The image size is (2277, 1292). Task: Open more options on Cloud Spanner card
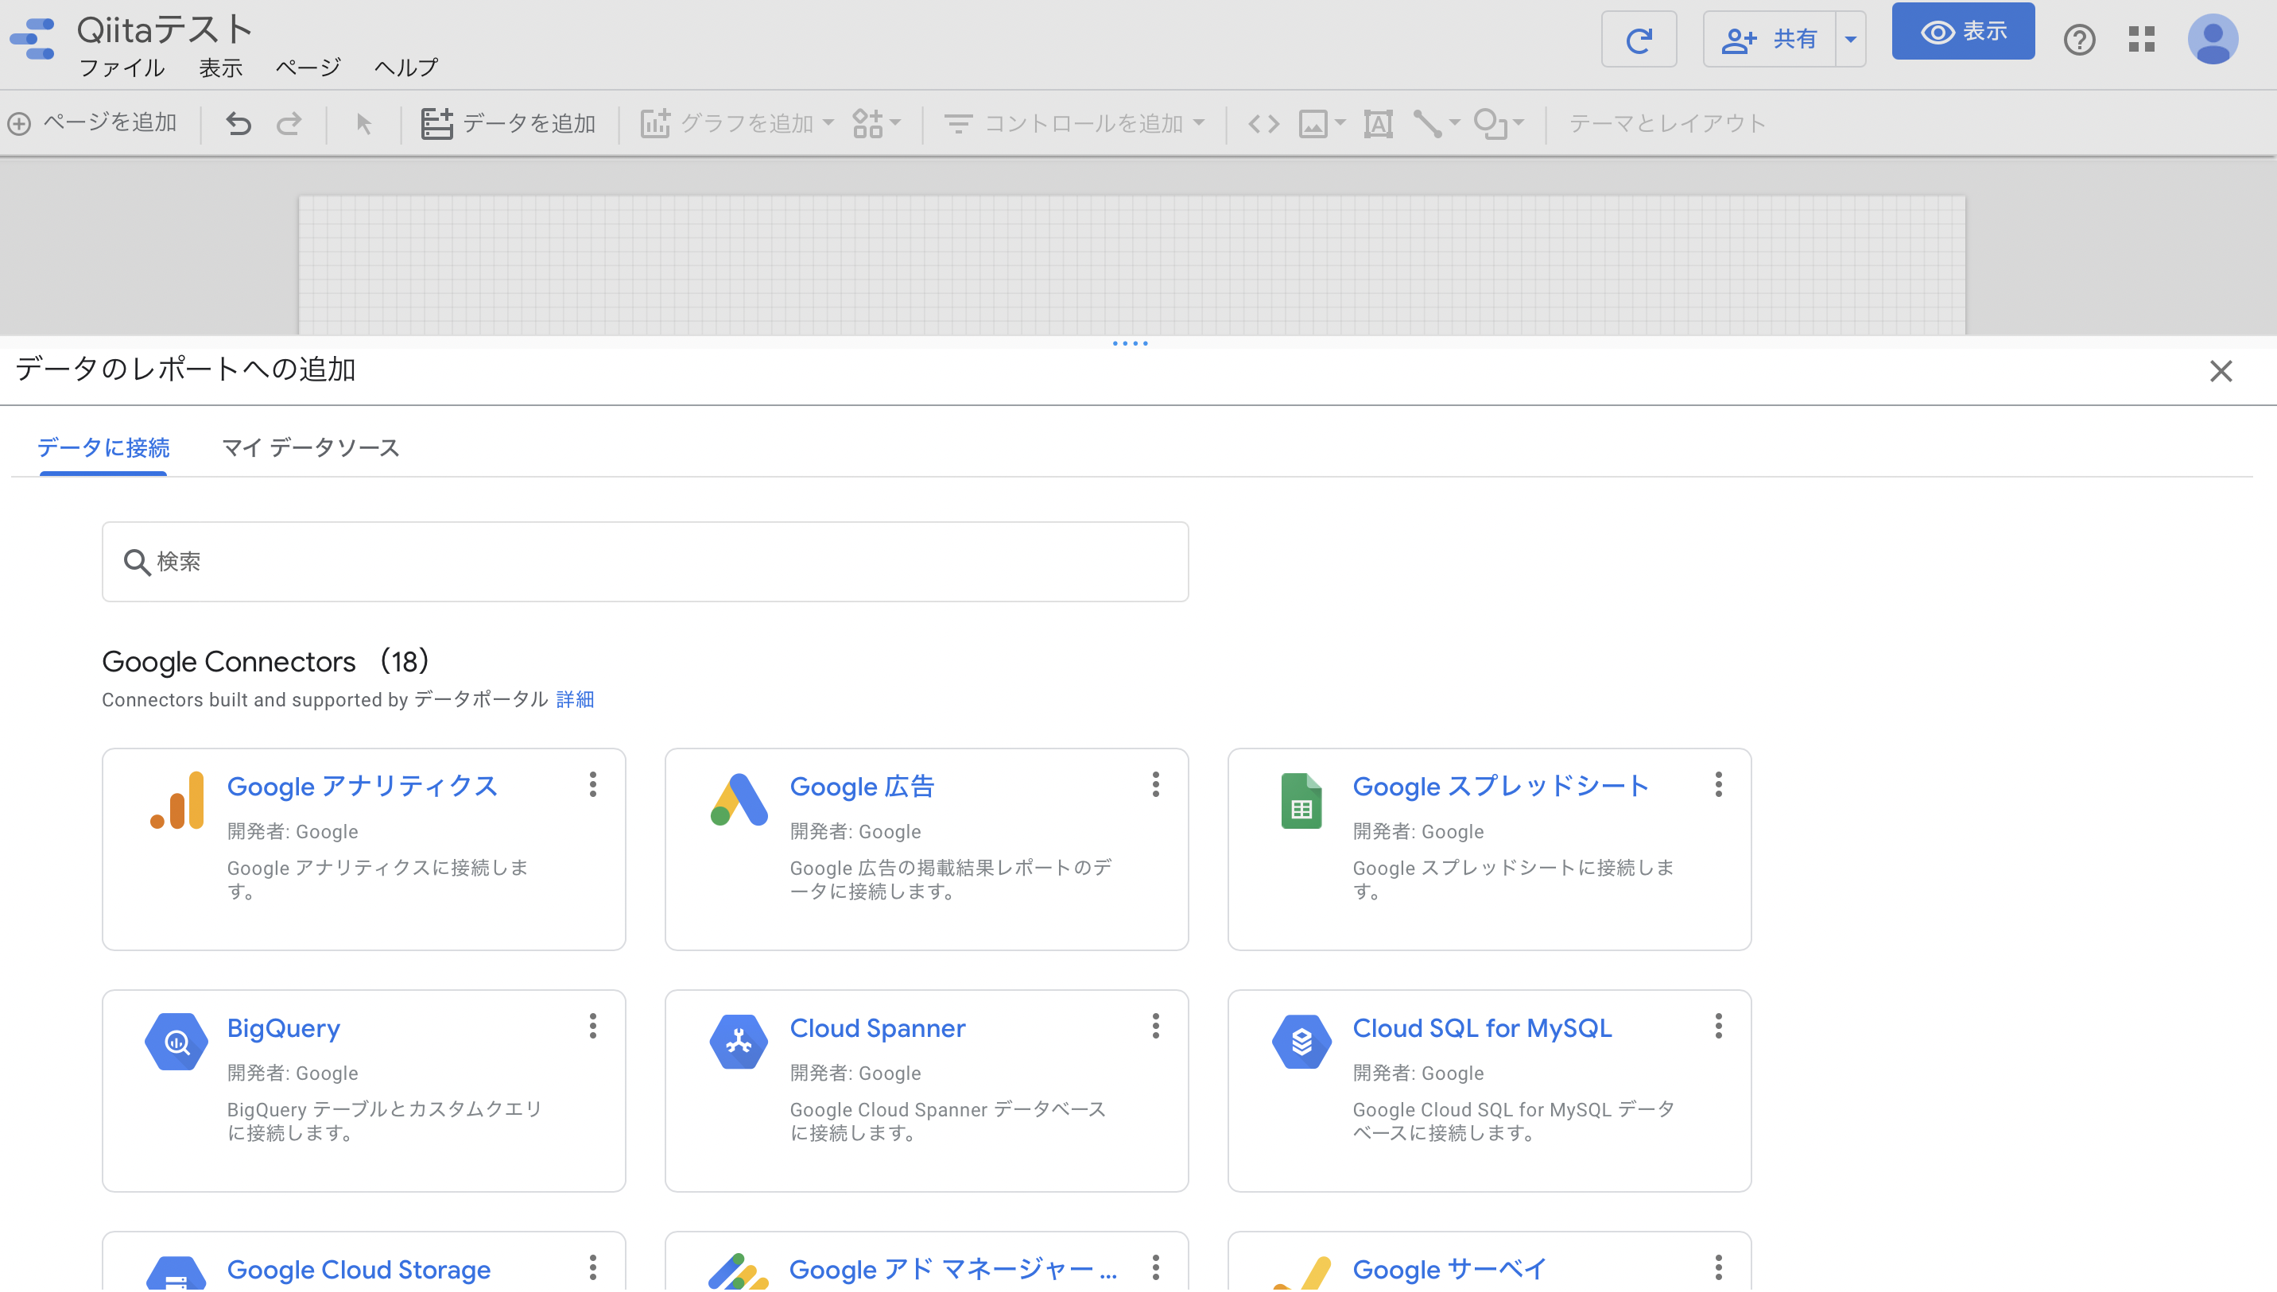[1156, 1026]
